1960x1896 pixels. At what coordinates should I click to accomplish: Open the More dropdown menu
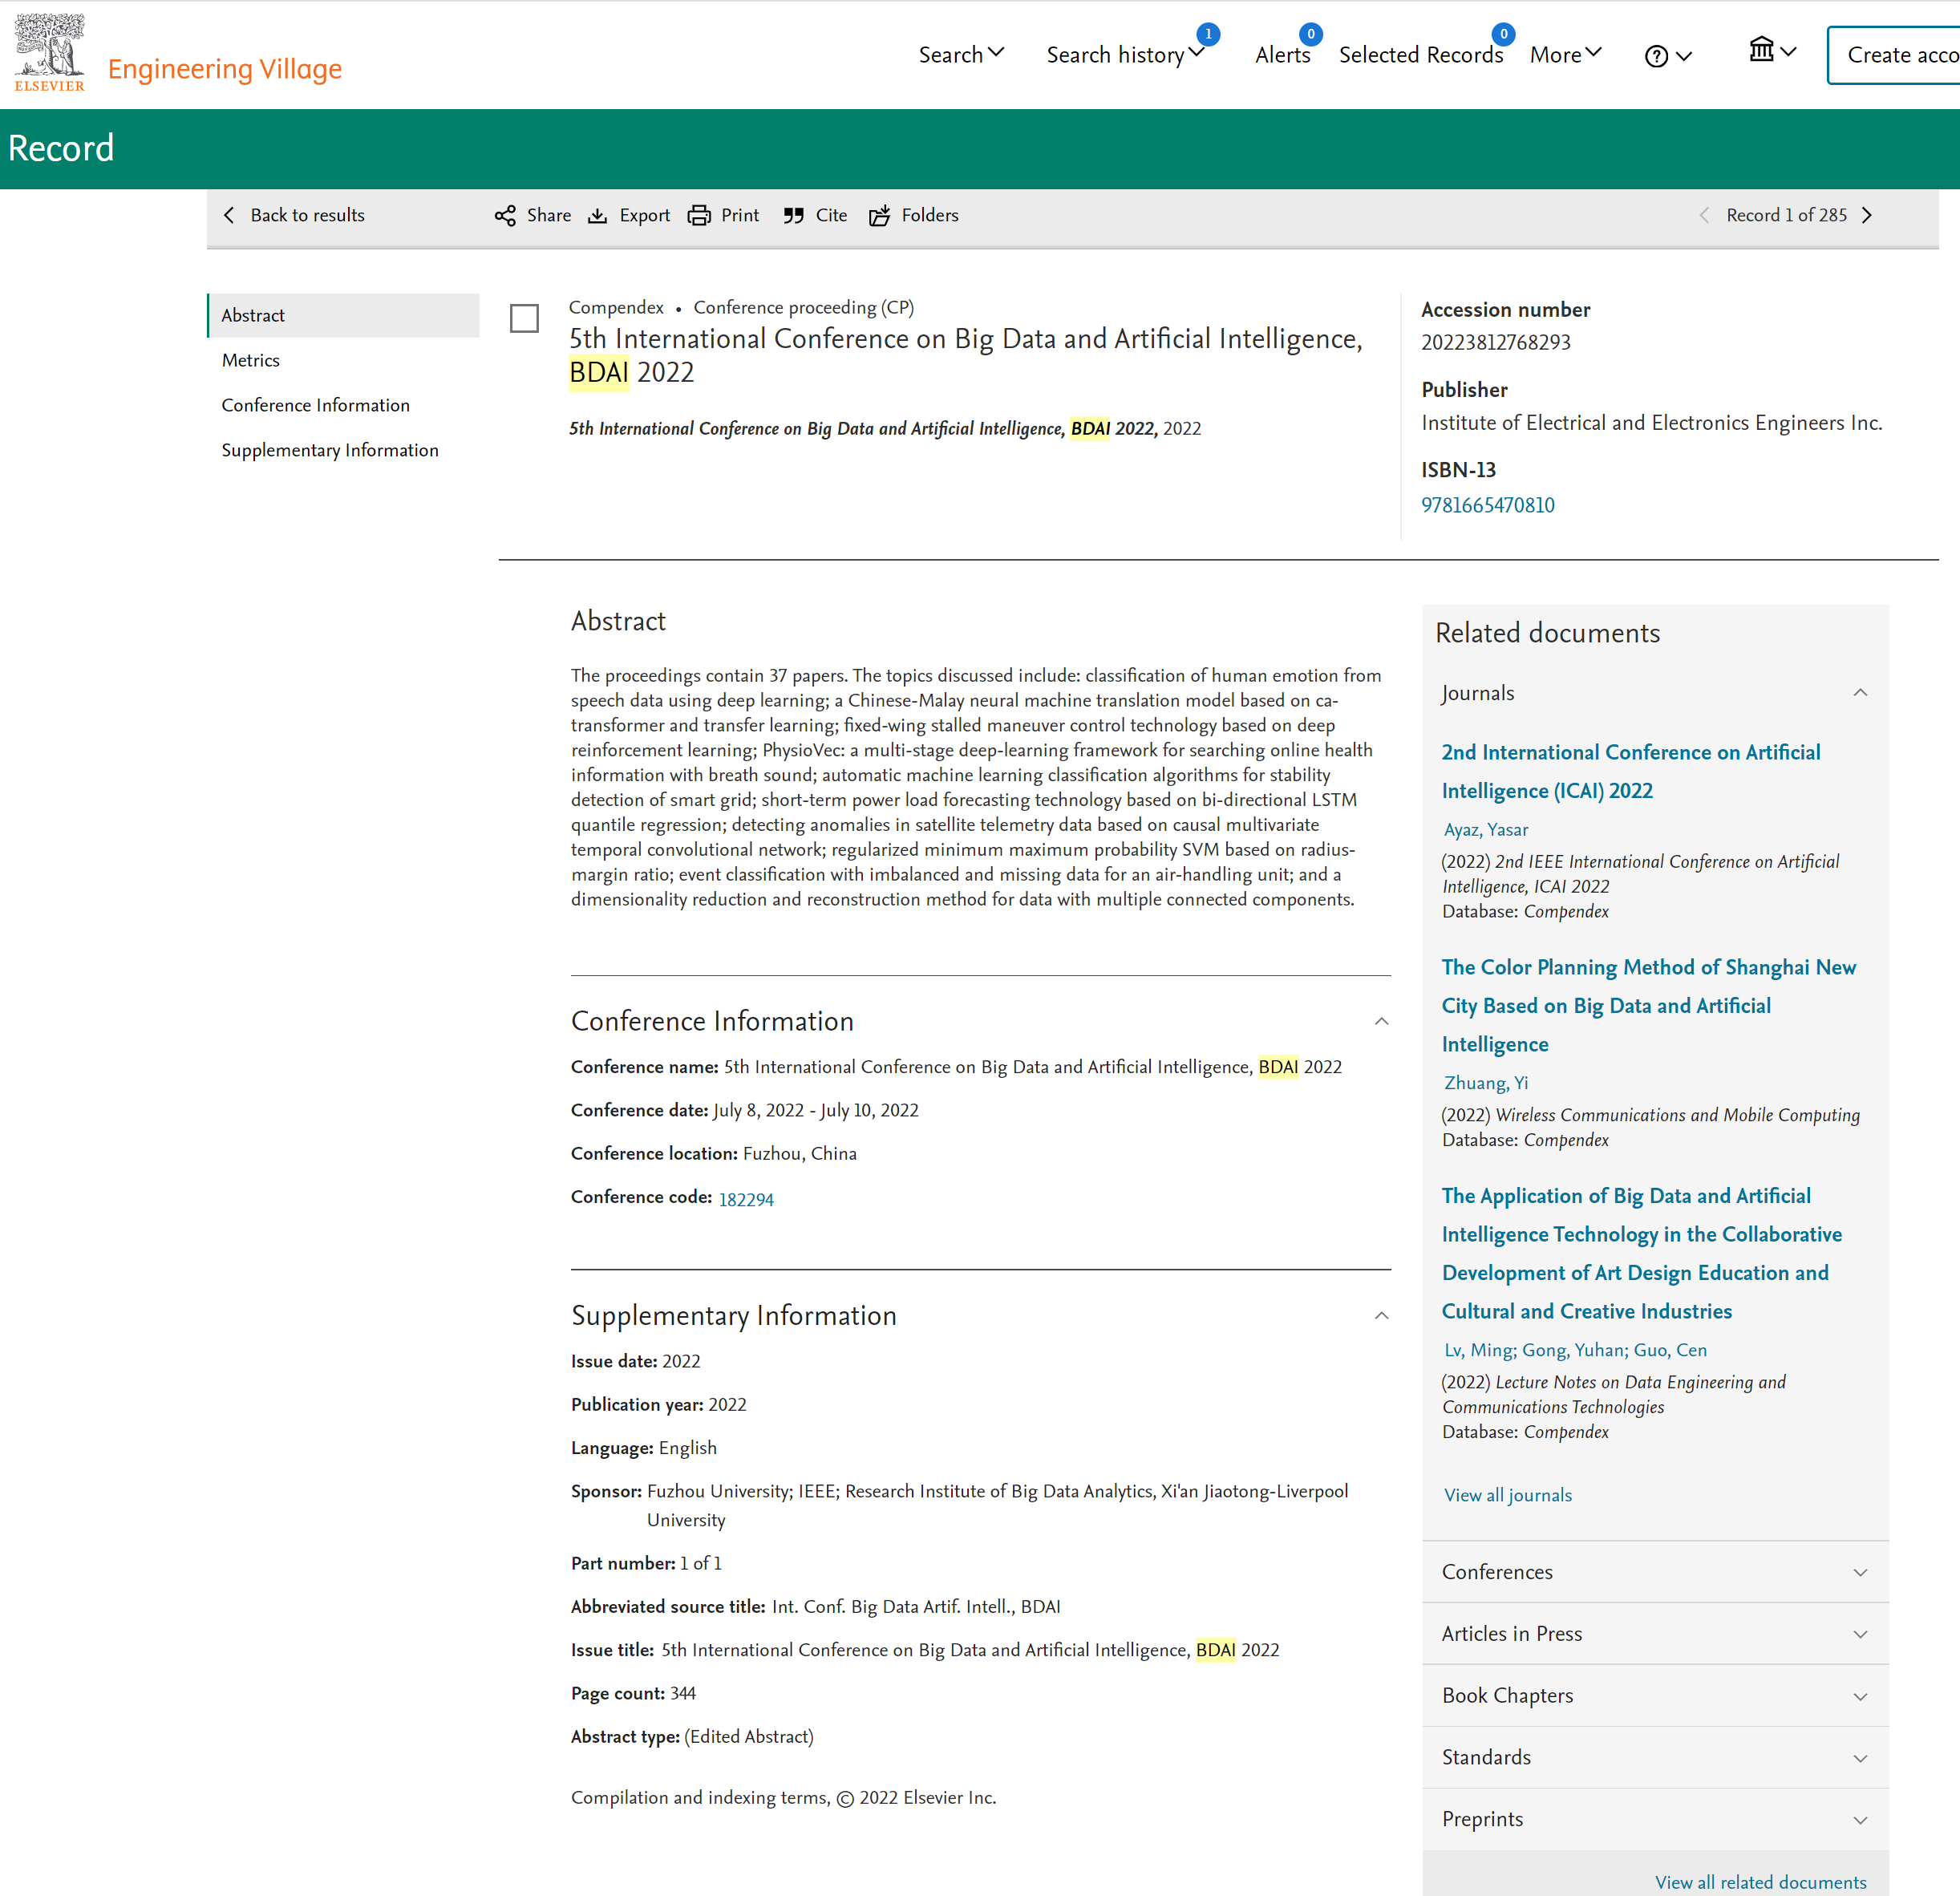[x=1566, y=55]
